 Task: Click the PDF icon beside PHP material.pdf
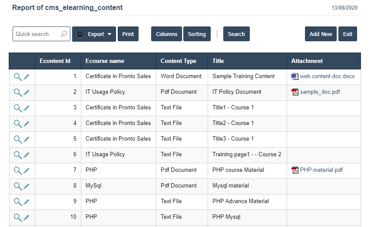[x=295, y=170]
